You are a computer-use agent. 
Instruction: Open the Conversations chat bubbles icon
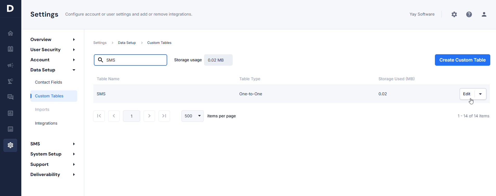tap(10, 97)
